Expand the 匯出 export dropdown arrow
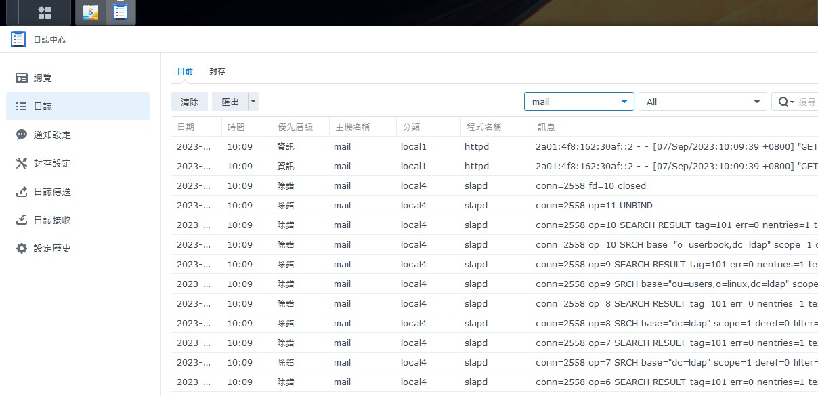The width and height of the screenshot is (818, 396). pos(253,102)
